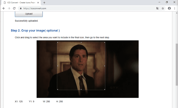The height and width of the screenshot is (108, 178).
Task: Open the translate page icon
Action: pos(157,8)
